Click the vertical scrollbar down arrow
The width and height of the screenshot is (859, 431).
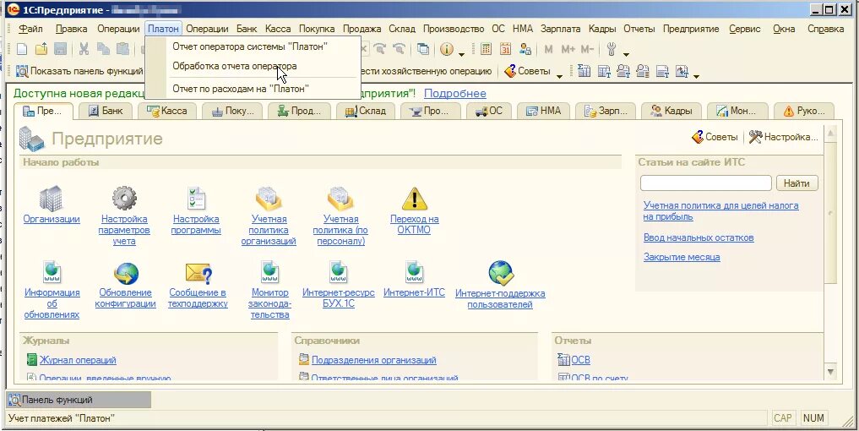pyautogui.click(x=830, y=372)
